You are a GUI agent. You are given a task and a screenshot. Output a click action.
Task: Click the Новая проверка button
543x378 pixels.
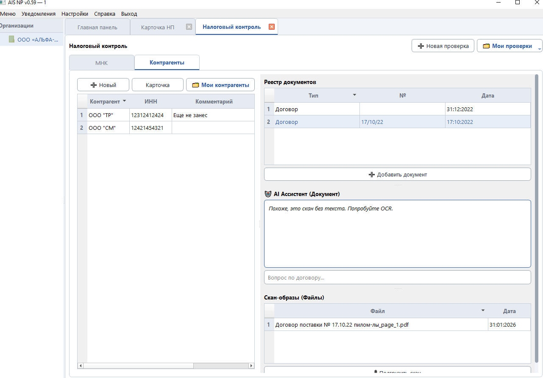[x=443, y=46]
